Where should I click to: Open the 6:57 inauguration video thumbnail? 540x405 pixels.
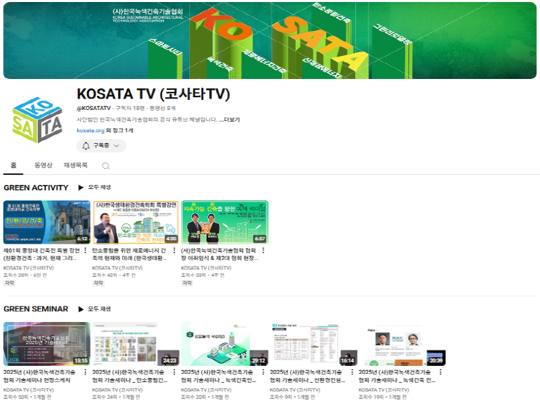click(x=225, y=222)
